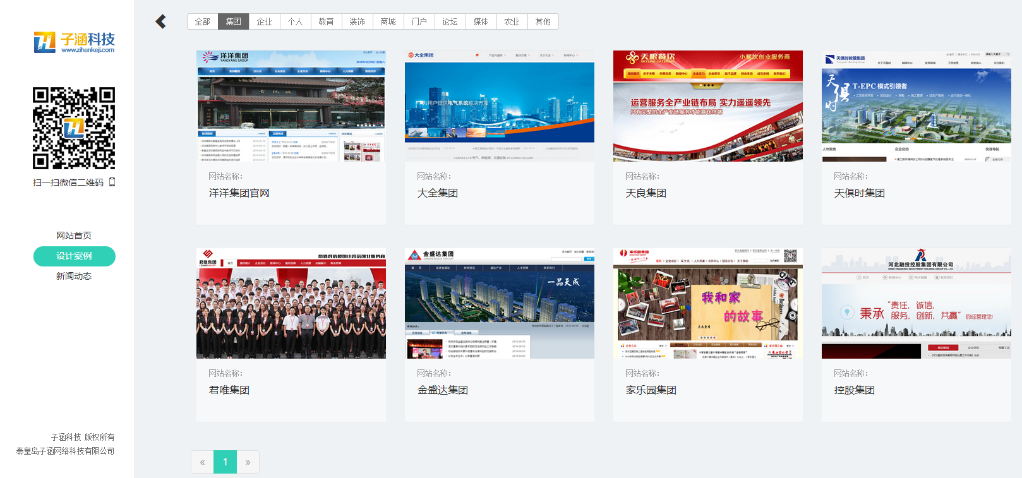Open the 其他 category tab
Viewport: 1022px width, 478px height.
tap(543, 21)
